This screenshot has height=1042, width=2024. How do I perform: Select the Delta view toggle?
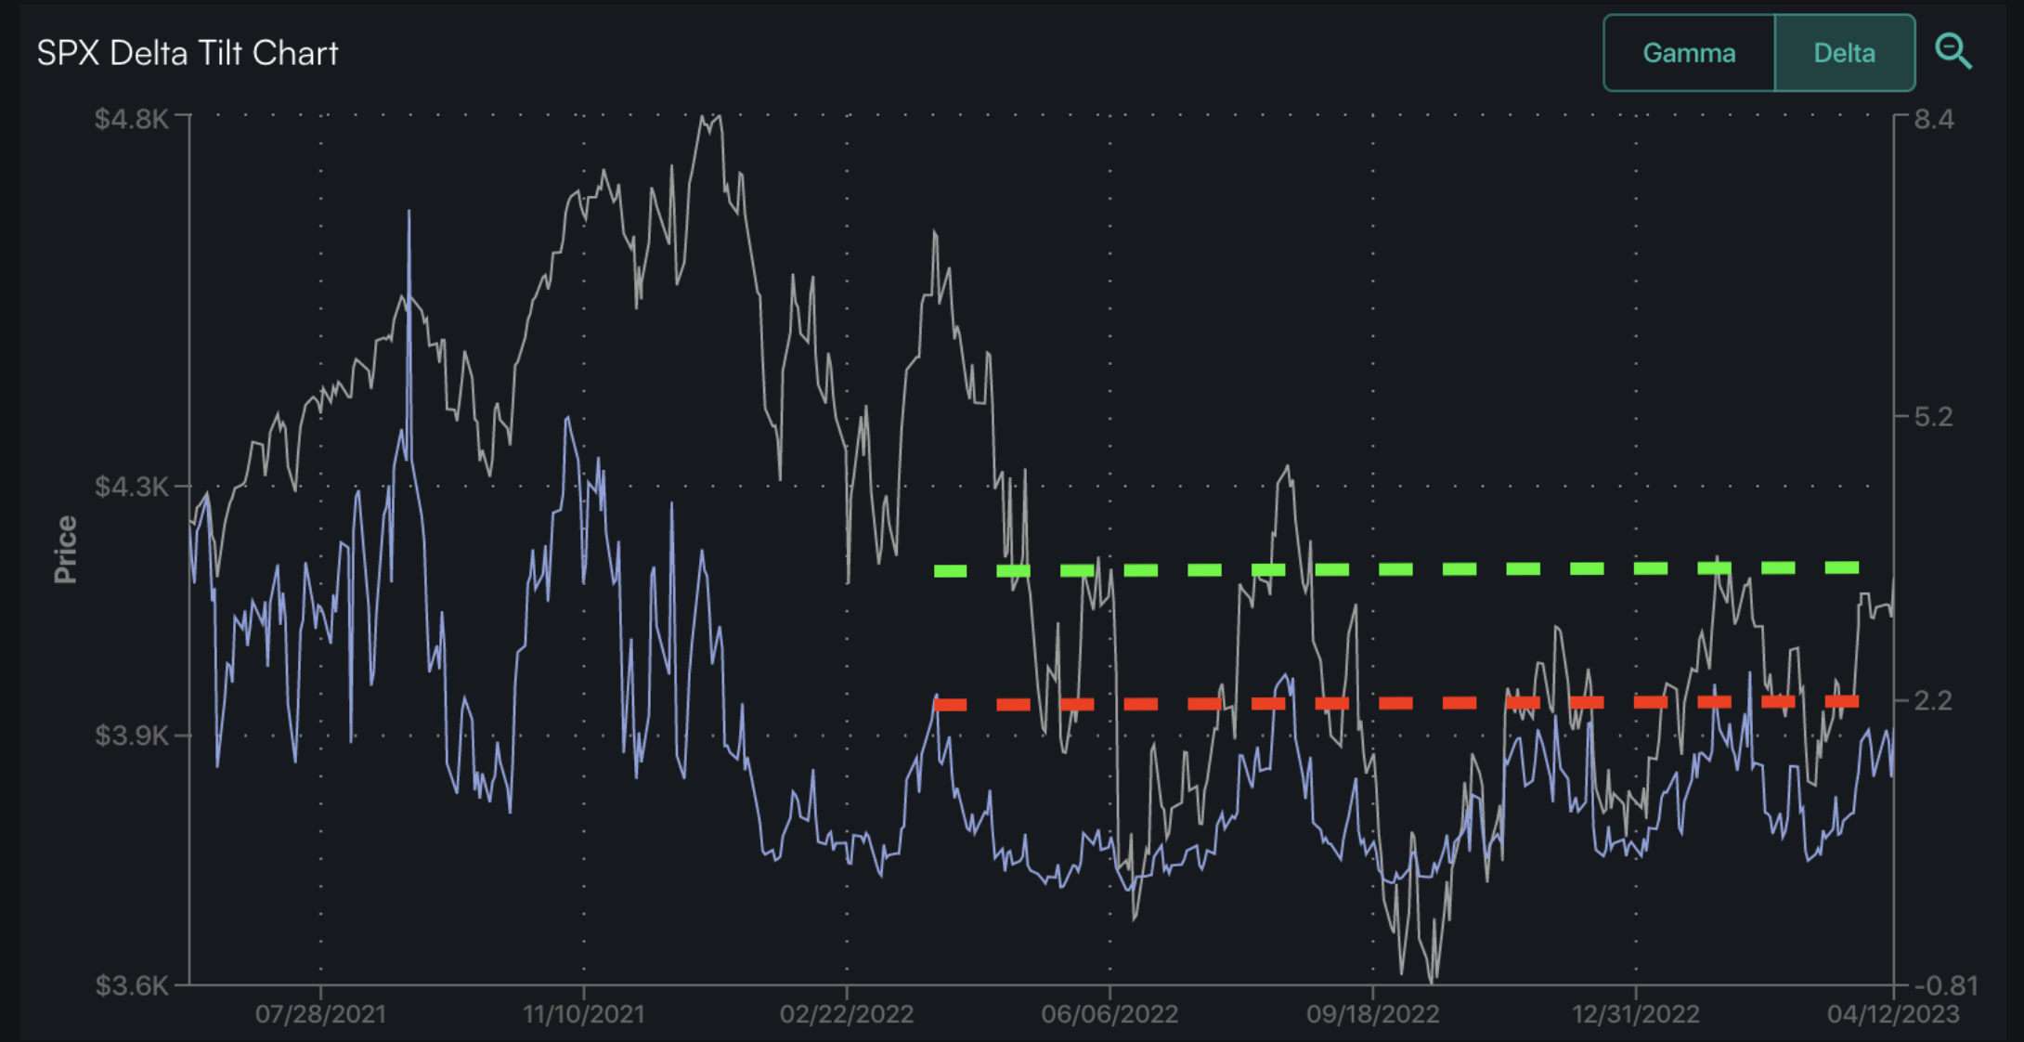tap(1844, 53)
